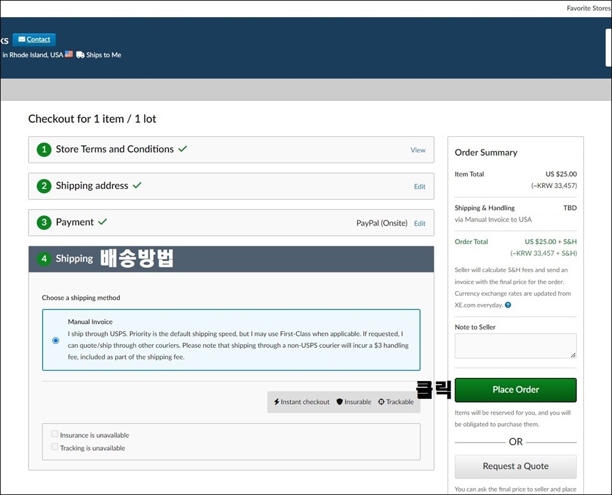Click the TBD shipping value
Screen dimensions: 612x495
click(x=570, y=208)
